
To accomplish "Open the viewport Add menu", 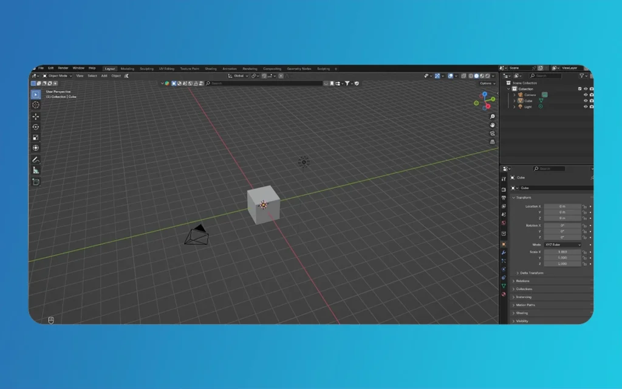I will [x=104, y=76].
